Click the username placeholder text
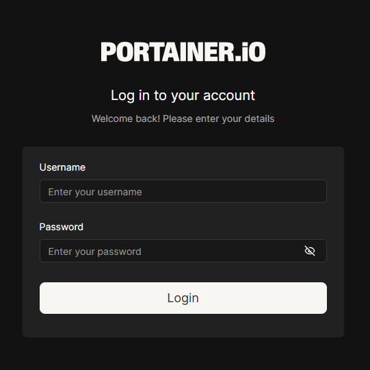Viewport: 370px width, 370px height. click(95, 192)
